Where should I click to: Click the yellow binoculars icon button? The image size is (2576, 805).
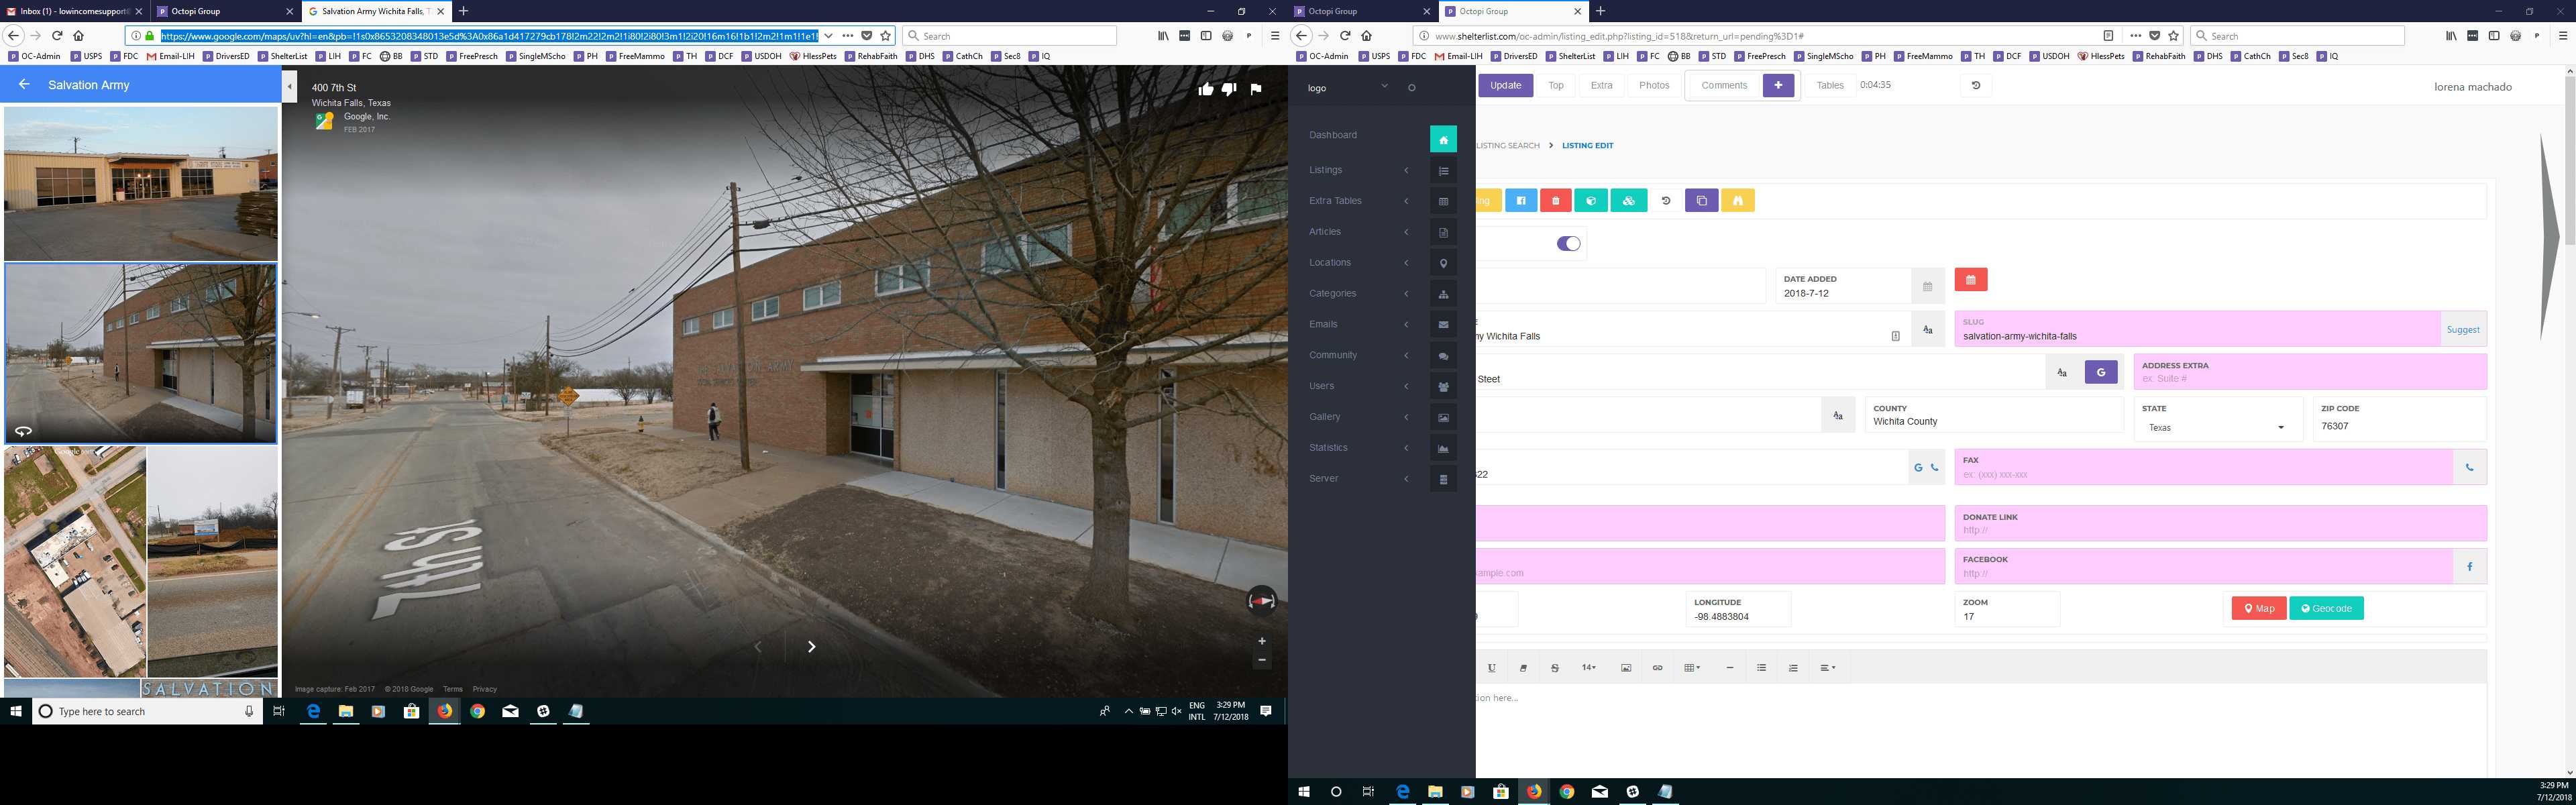1737,201
